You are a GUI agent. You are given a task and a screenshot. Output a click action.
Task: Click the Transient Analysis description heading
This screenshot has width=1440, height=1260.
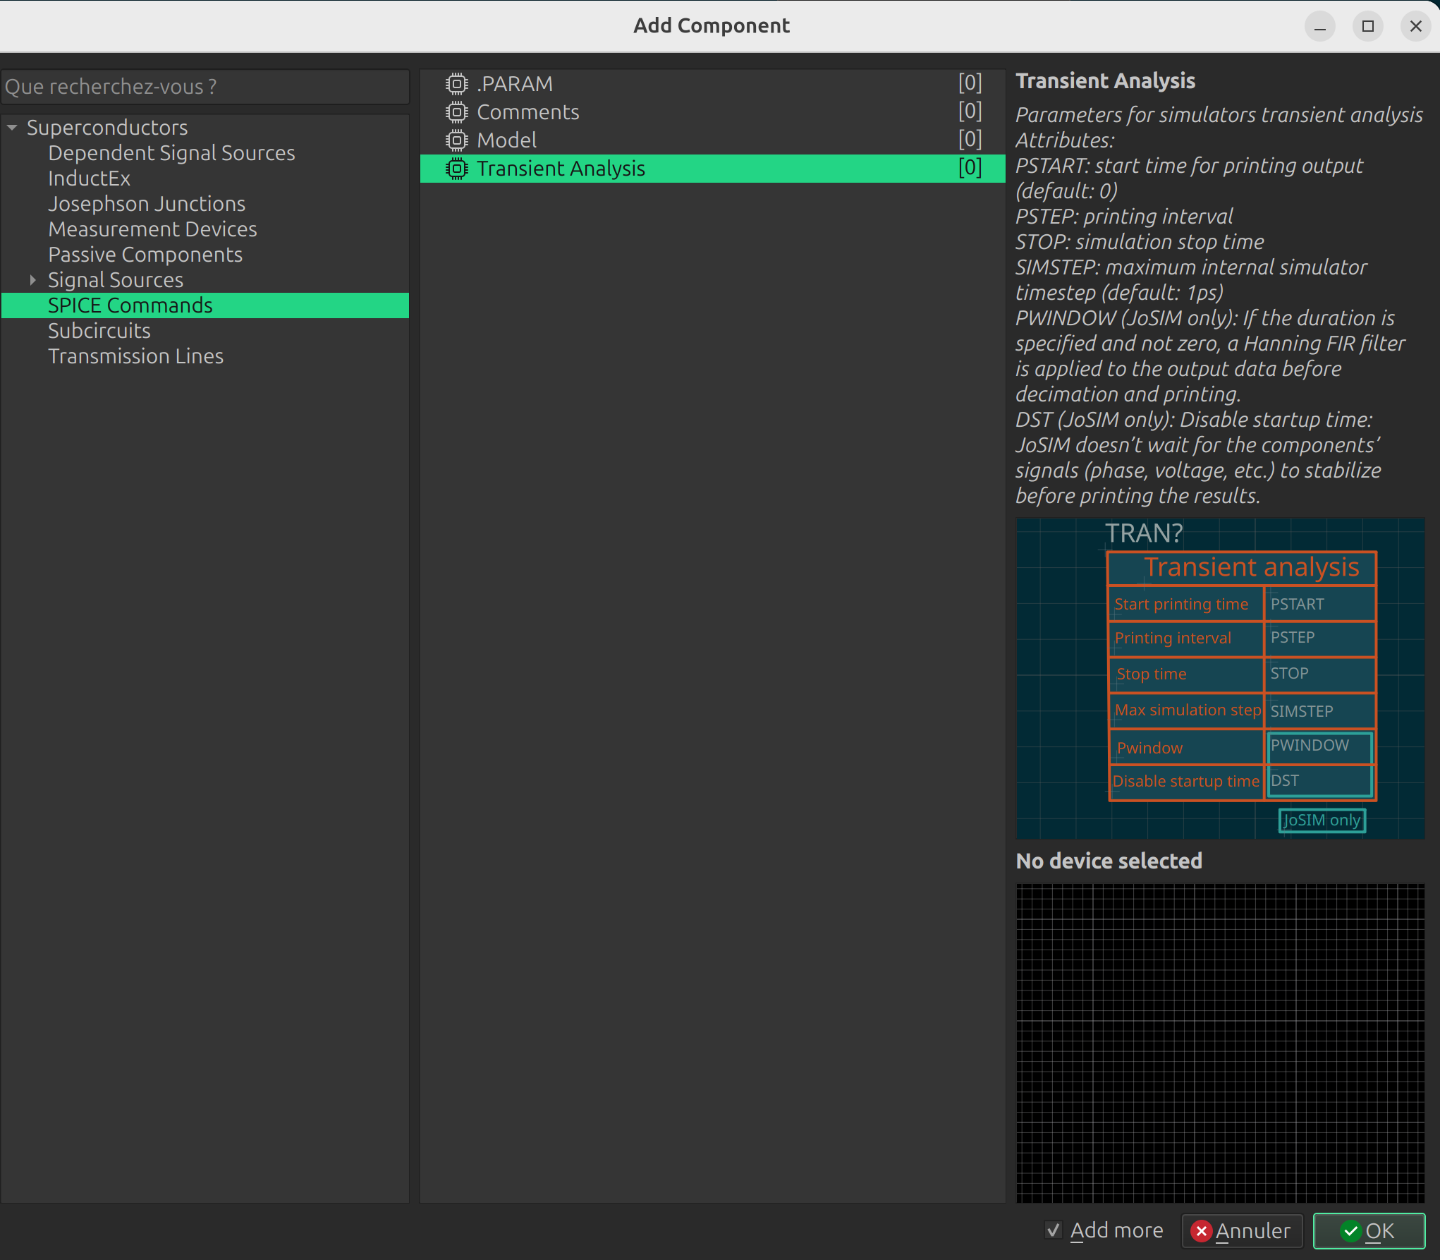pyautogui.click(x=1105, y=81)
